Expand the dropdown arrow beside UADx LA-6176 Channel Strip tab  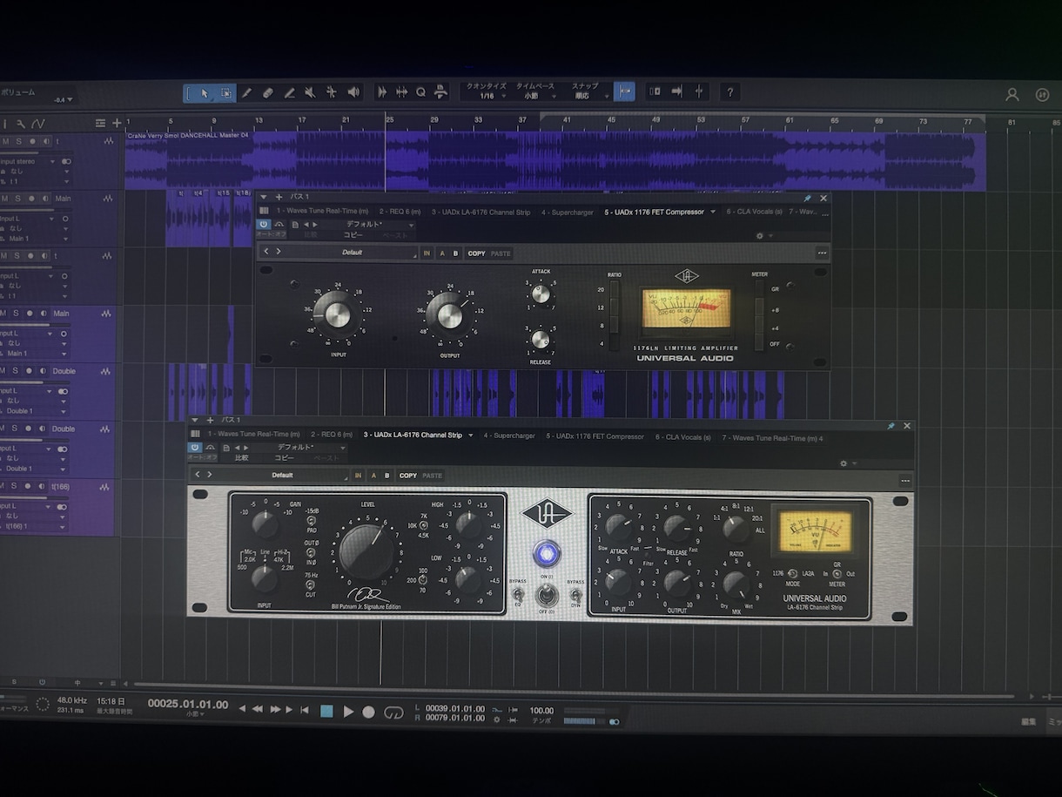[471, 435]
